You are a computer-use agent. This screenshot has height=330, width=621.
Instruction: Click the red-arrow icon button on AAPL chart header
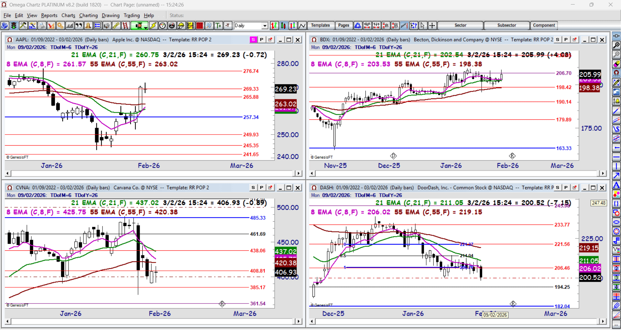[x=270, y=40]
